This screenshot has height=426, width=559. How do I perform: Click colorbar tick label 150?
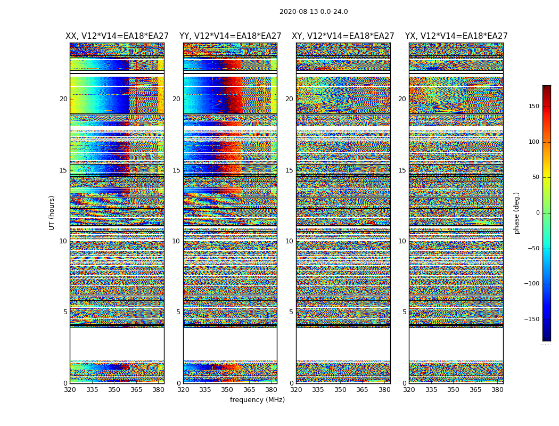[533, 106]
